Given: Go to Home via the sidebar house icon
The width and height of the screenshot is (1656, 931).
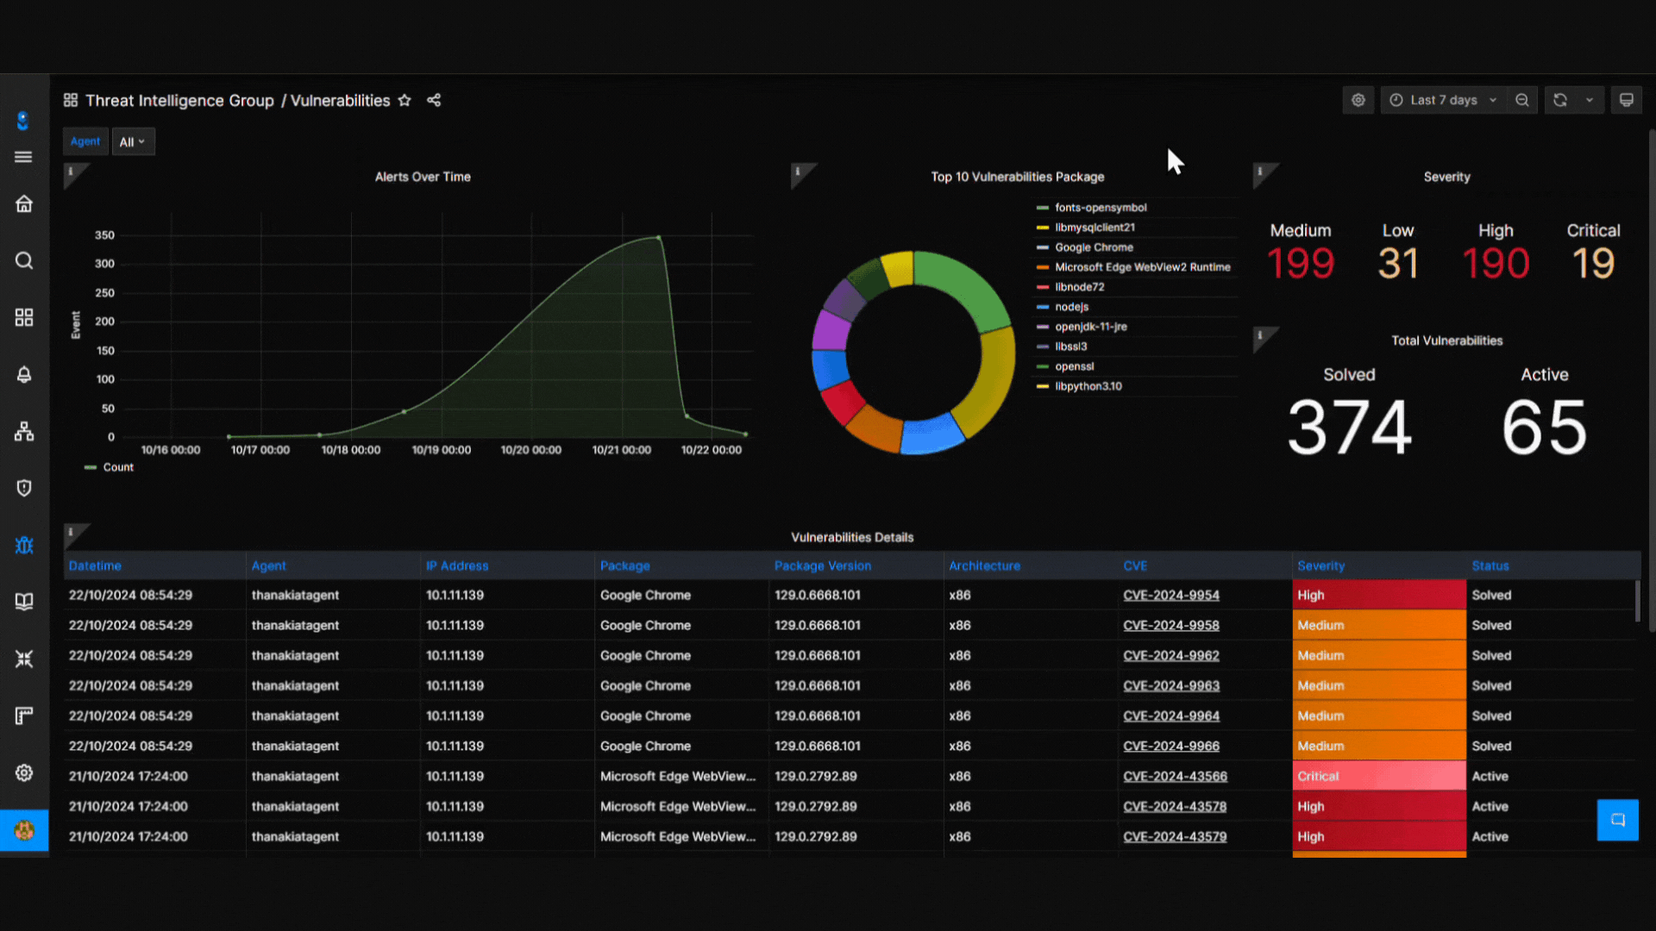Looking at the screenshot, I should (x=24, y=204).
